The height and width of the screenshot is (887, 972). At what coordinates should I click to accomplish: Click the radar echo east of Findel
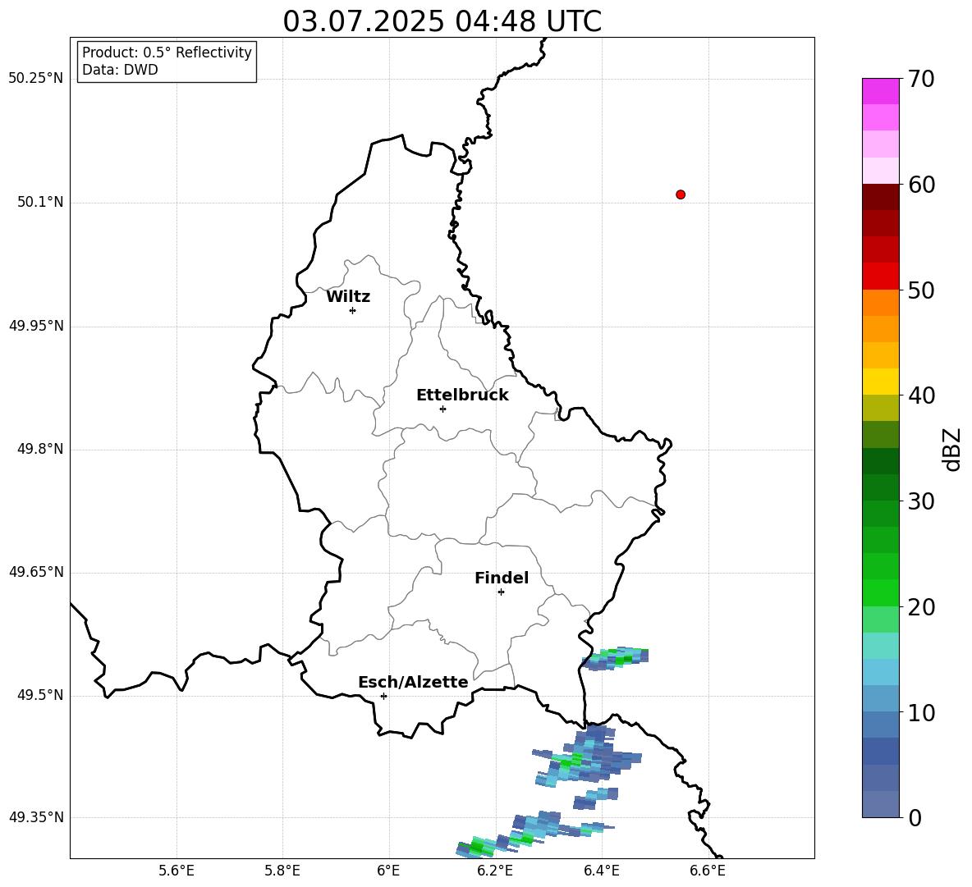(615, 659)
